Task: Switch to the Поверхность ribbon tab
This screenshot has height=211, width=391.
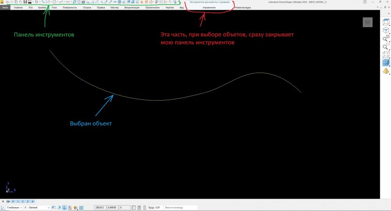Action: 70,7
